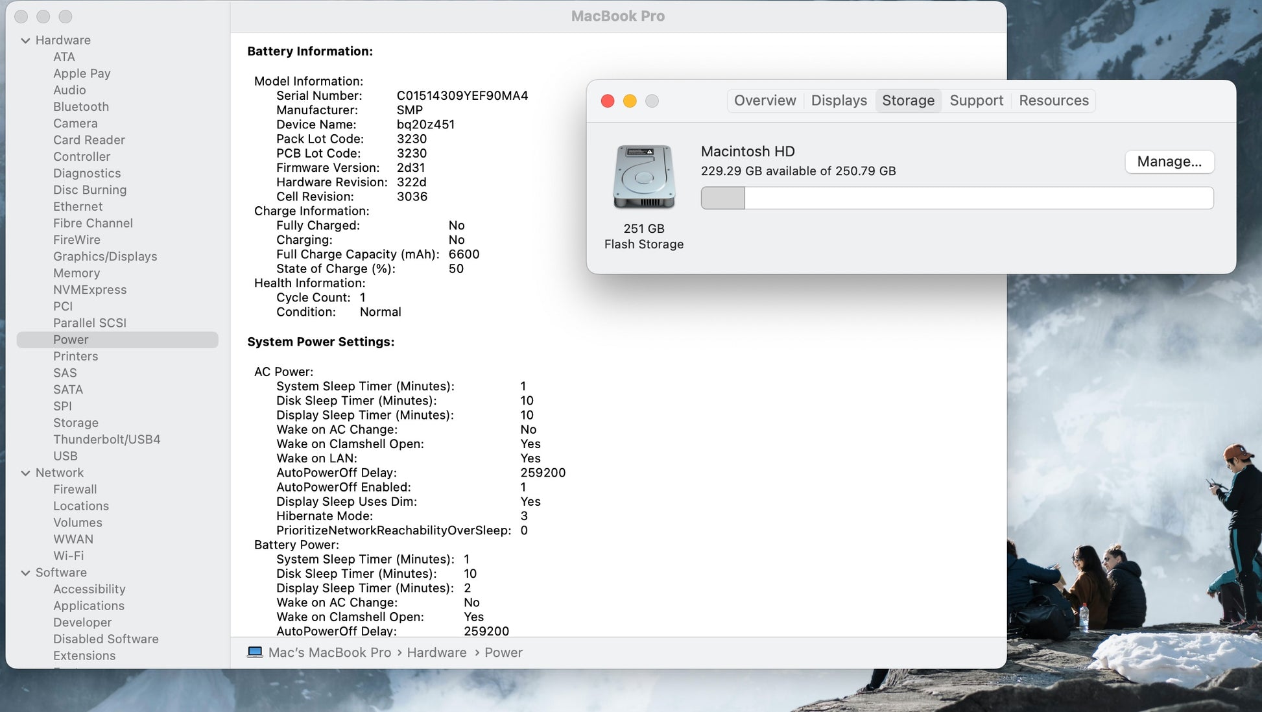Click the Manage... button

pos(1169,161)
